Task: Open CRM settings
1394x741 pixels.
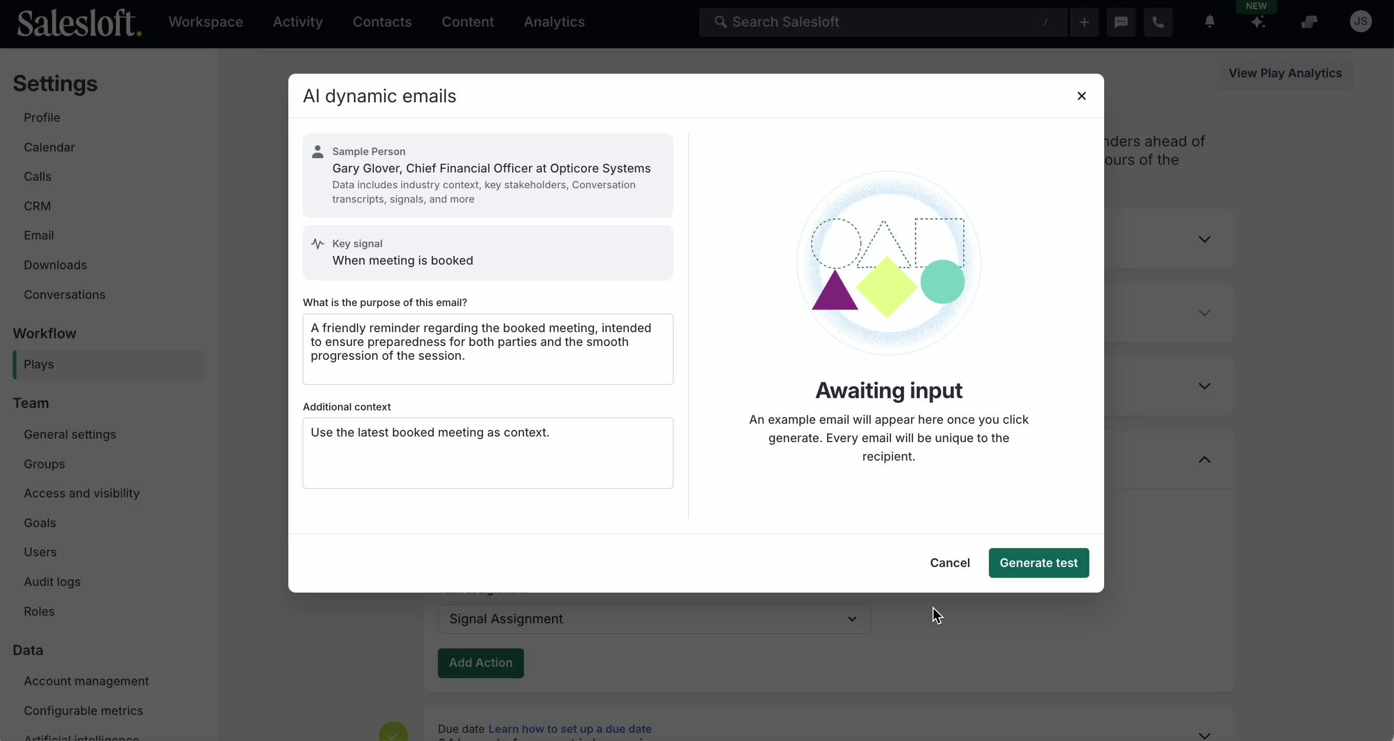Action: 37,206
